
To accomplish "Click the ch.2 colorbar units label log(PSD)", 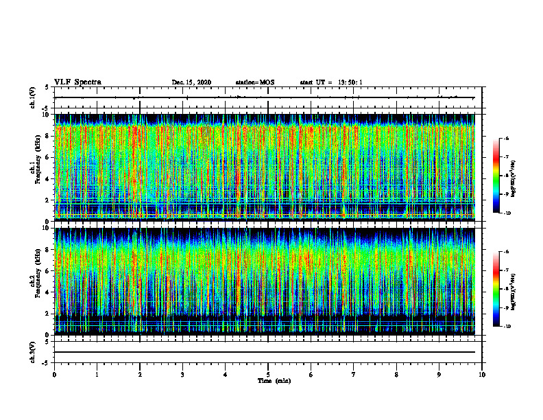I will [514, 292].
